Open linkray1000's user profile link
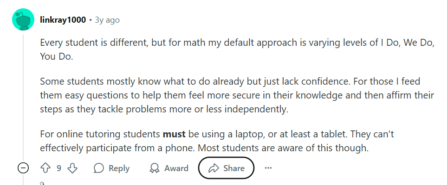This screenshot has width=447, height=185. click(x=63, y=20)
